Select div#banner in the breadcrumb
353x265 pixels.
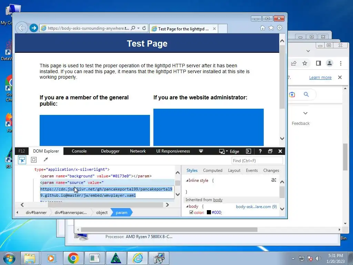tap(36, 213)
